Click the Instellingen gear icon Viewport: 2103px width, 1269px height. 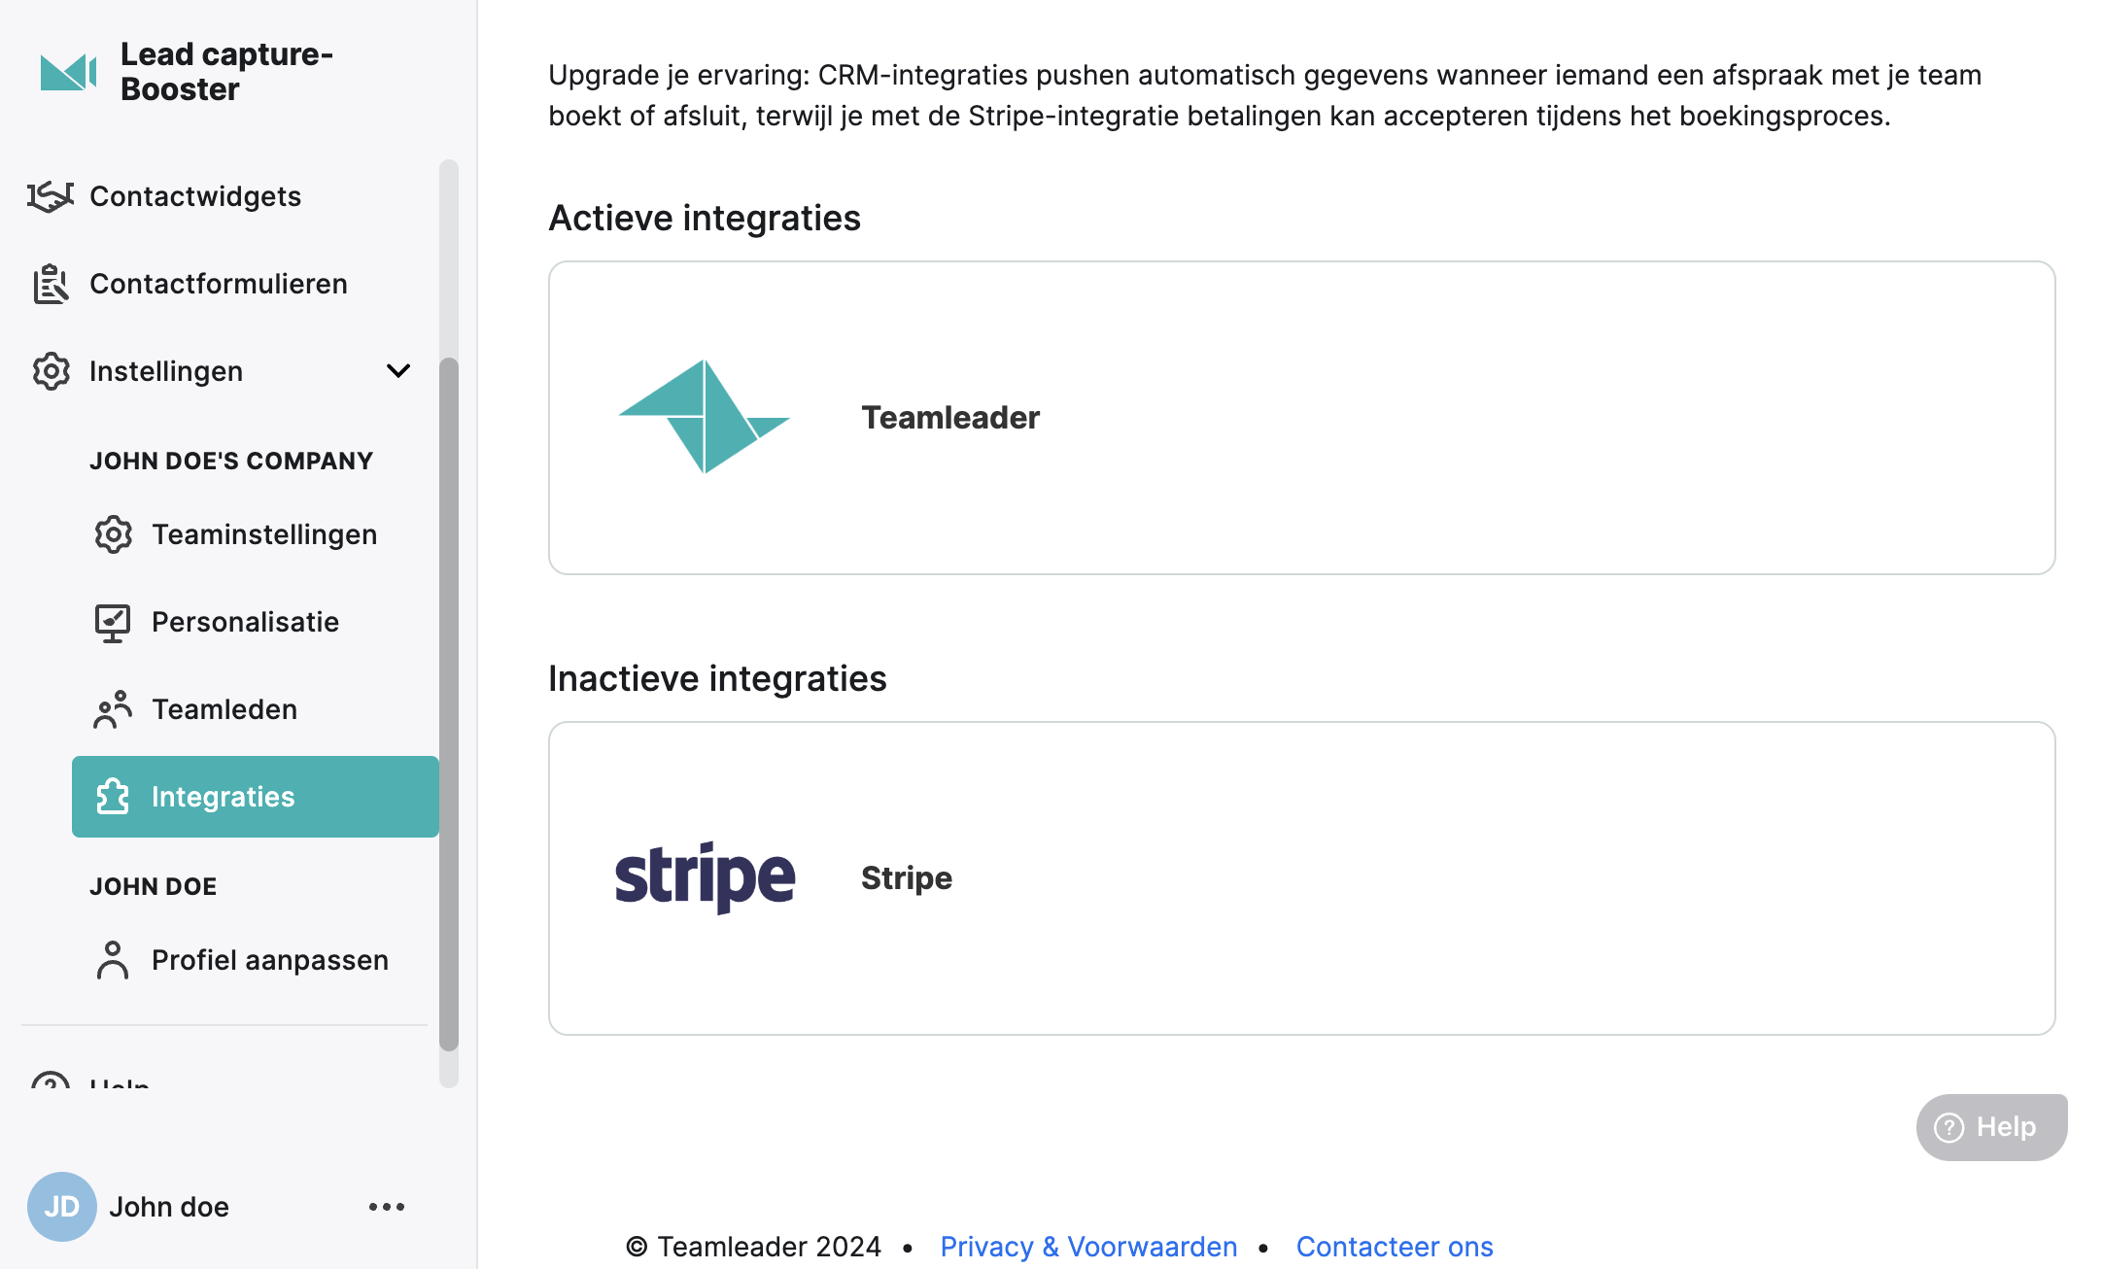click(x=51, y=371)
